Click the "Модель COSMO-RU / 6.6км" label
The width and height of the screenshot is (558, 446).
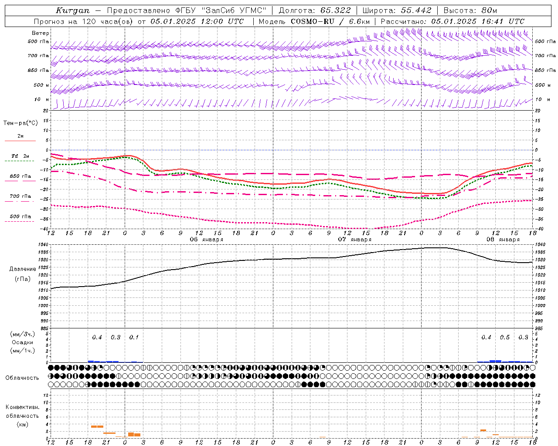(314, 21)
